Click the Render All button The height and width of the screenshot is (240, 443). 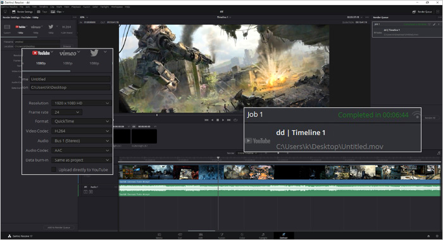tap(430, 117)
